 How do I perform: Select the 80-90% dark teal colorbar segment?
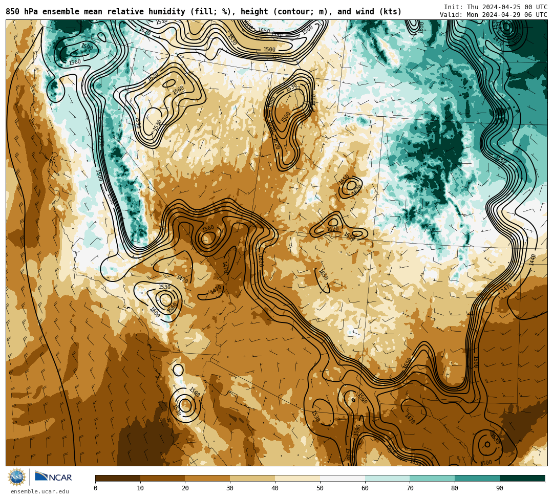click(x=477, y=478)
